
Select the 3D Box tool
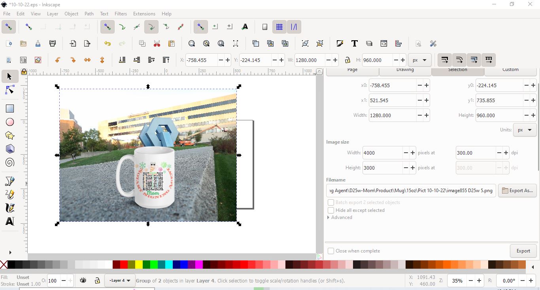click(9, 149)
